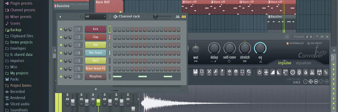Click the marker flag icon in Convolver toolbar

click(x=222, y=72)
